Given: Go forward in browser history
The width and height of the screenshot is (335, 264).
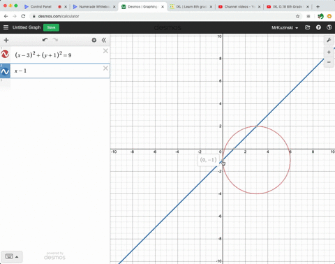Looking at the screenshot, I should [15, 16].
